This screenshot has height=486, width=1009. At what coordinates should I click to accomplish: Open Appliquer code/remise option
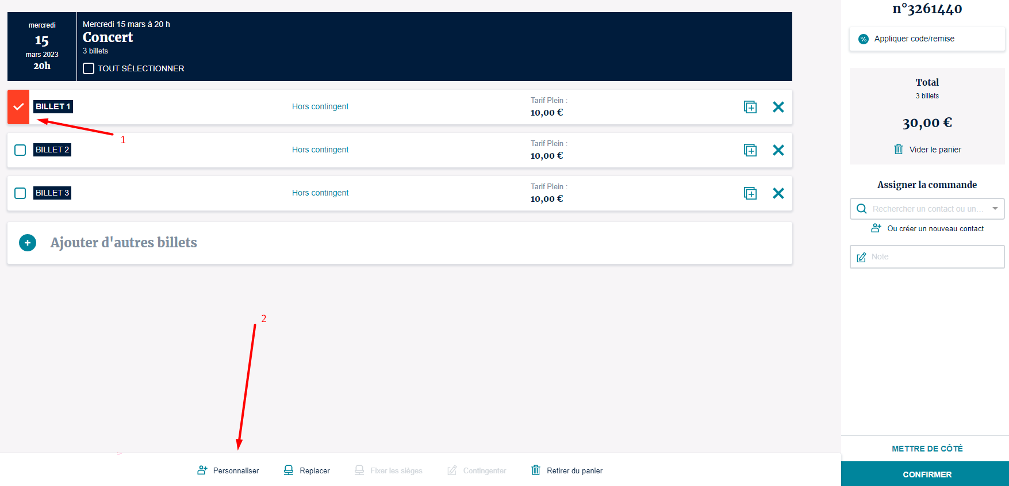click(x=914, y=39)
